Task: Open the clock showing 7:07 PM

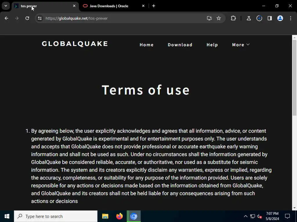Action: tap(272, 216)
